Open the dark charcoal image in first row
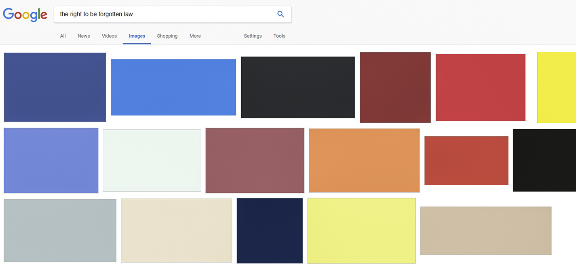 298,87
